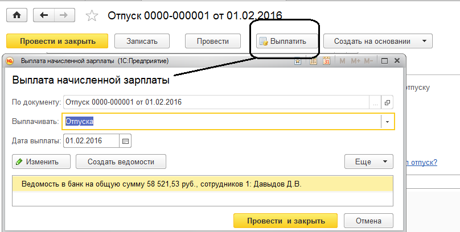Open the Еще menu dropdown
The width and height of the screenshot is (460, 232).
click(x=369, y=161)
